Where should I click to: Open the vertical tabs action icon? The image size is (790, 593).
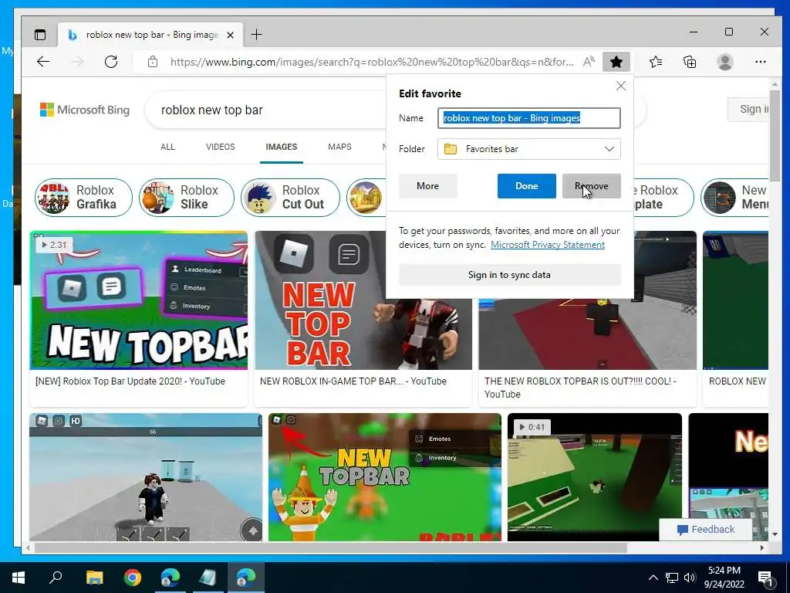click(40, 35)
